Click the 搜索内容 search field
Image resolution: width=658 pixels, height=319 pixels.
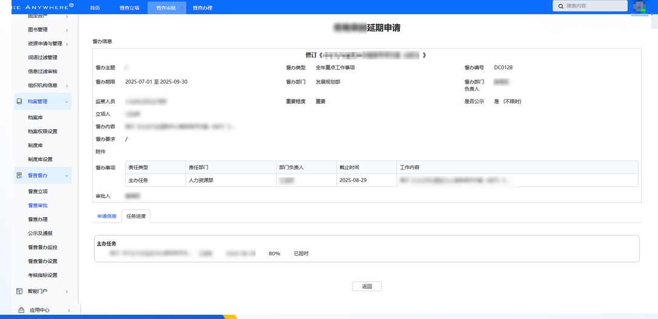tap(594, 6)
